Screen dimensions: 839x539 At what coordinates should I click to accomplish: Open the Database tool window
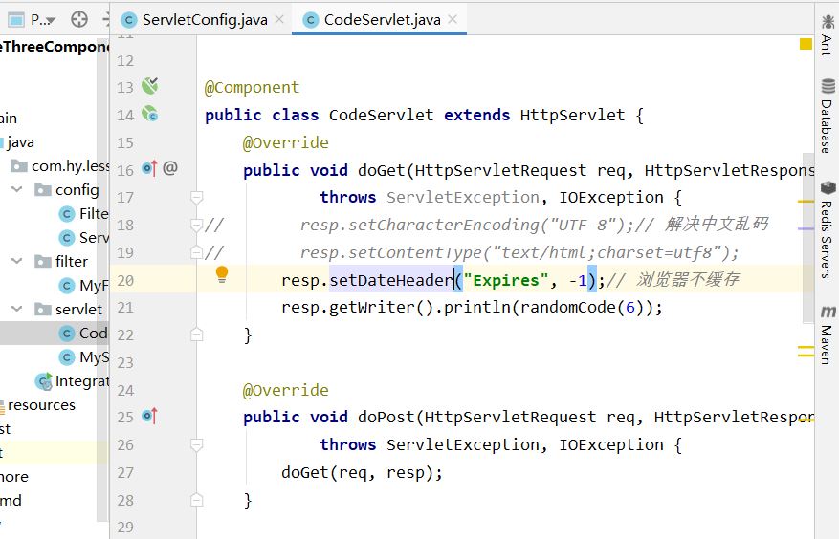coord(828,115)
